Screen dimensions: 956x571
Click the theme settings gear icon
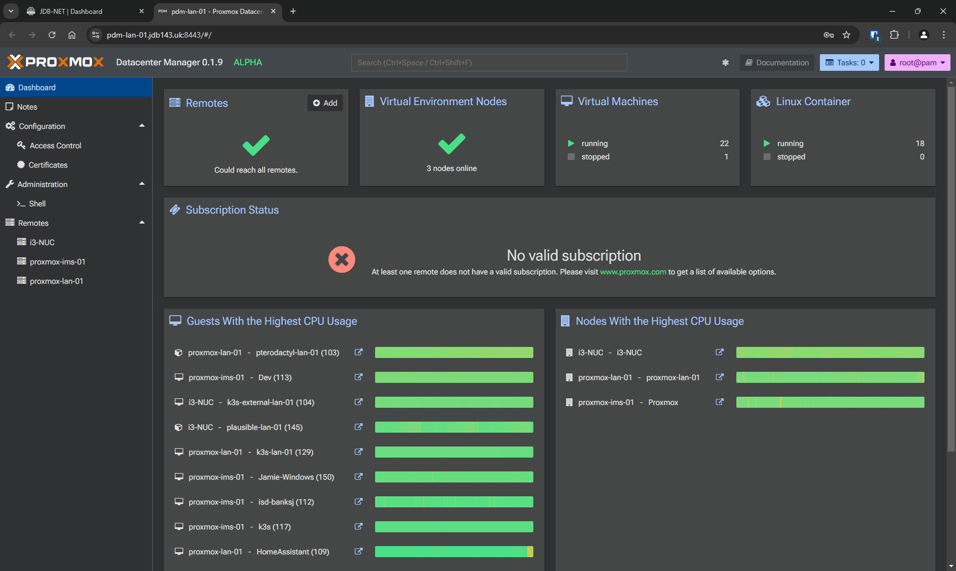pos(725,63)
